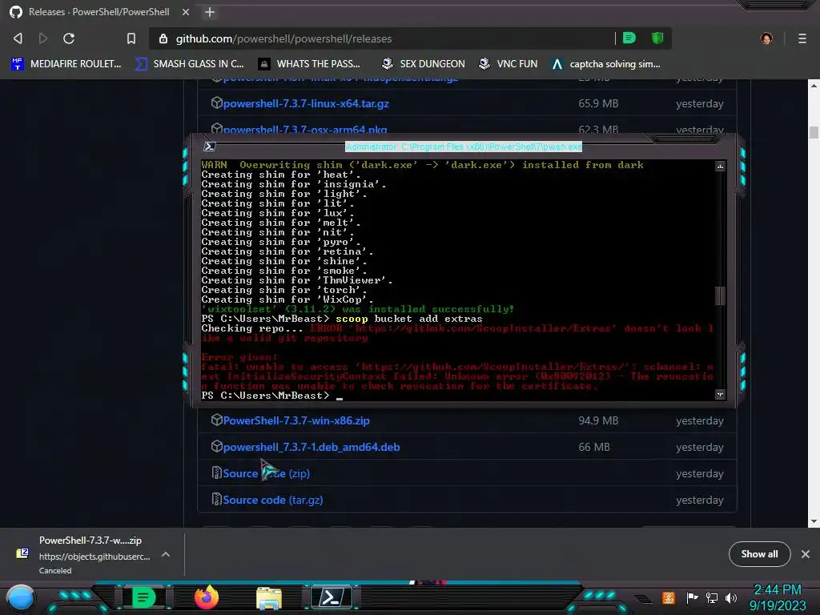Open the browser hamburger menu
Image resolution: width=820 pixels, height=615 pixels.
point(802,38)
